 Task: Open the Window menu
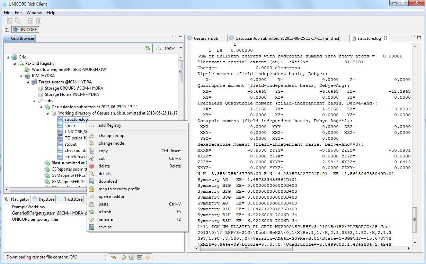[x=34, y=13]
